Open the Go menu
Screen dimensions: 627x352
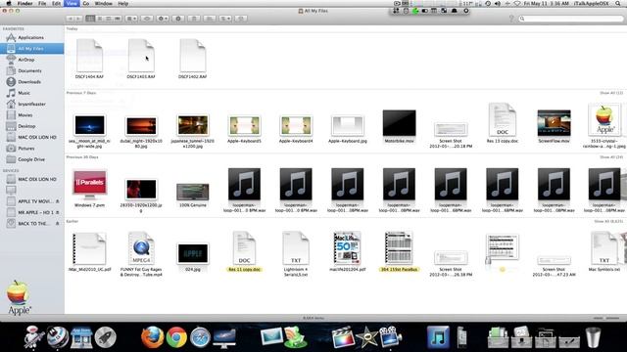point(85,3)
